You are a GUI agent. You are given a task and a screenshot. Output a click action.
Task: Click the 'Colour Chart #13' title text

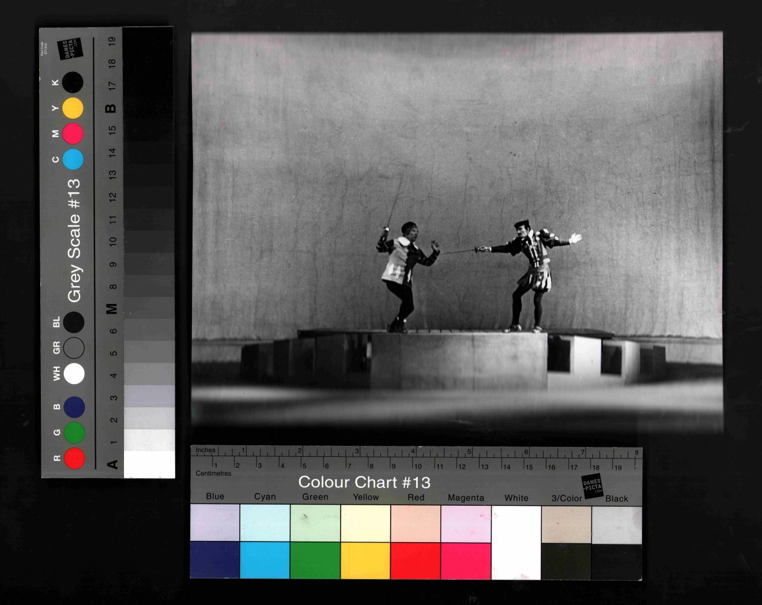click(364, 482)
